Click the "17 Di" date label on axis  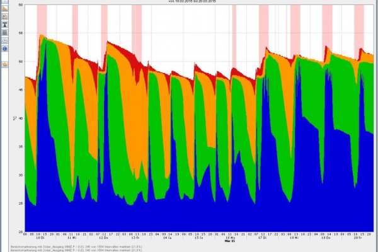point(263,238)
